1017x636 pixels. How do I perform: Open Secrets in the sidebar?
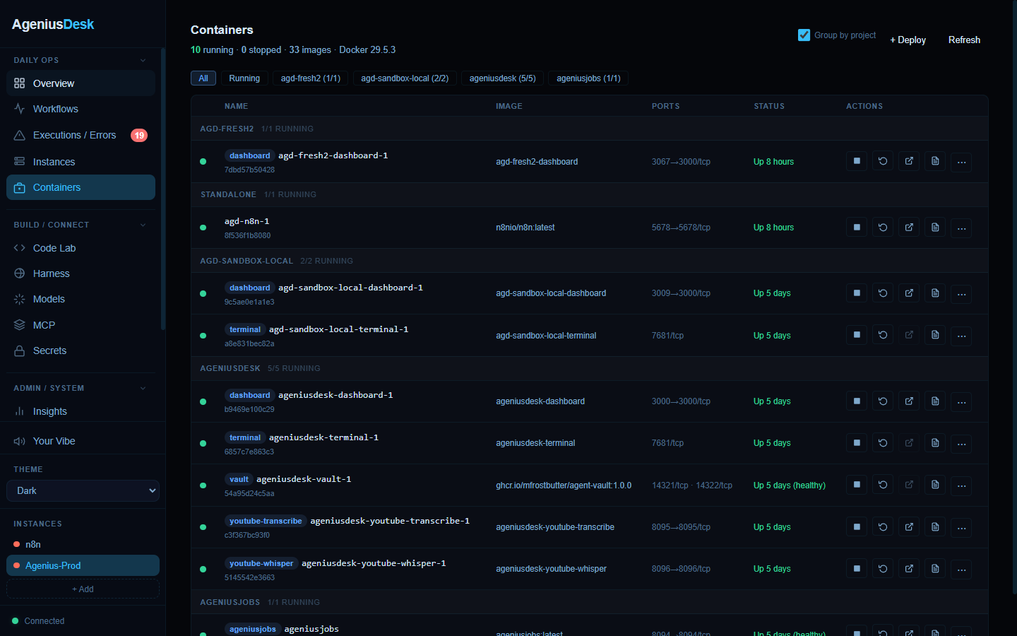(x=81, y=351)
